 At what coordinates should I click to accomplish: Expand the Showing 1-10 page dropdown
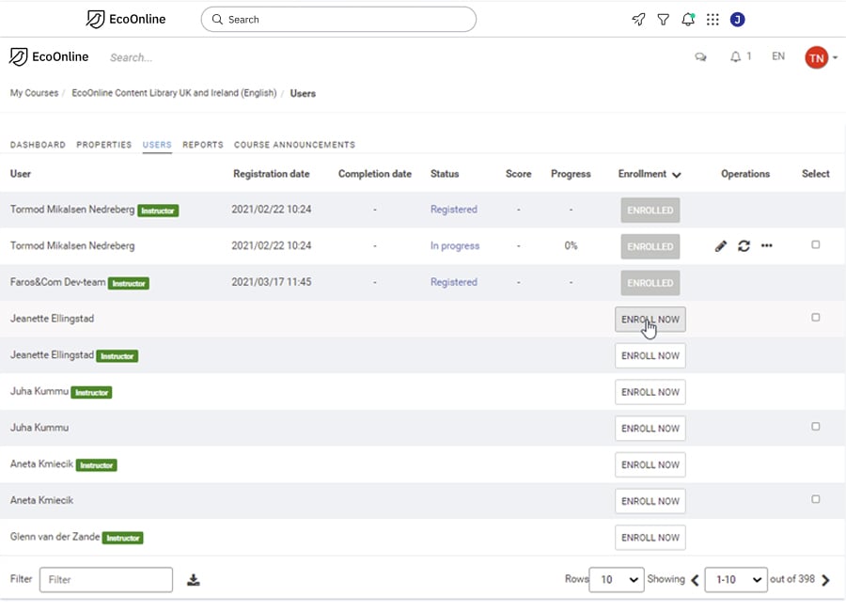tap(736, 580)
